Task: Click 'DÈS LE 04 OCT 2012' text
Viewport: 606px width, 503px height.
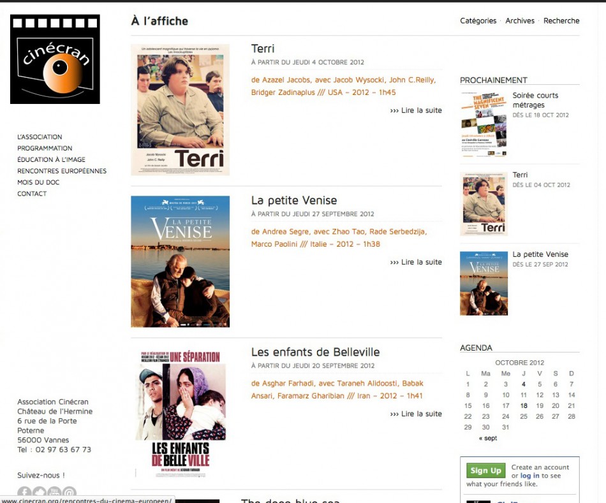Action: point(541,185)
